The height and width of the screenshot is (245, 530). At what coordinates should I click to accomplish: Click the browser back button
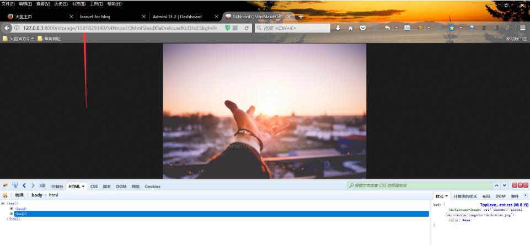click(x=7, y=28)
